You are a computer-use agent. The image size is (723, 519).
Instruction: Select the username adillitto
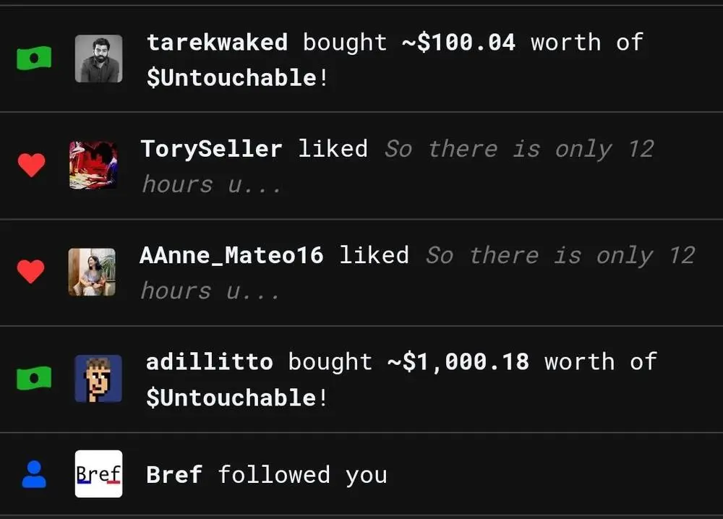(210, 361)
